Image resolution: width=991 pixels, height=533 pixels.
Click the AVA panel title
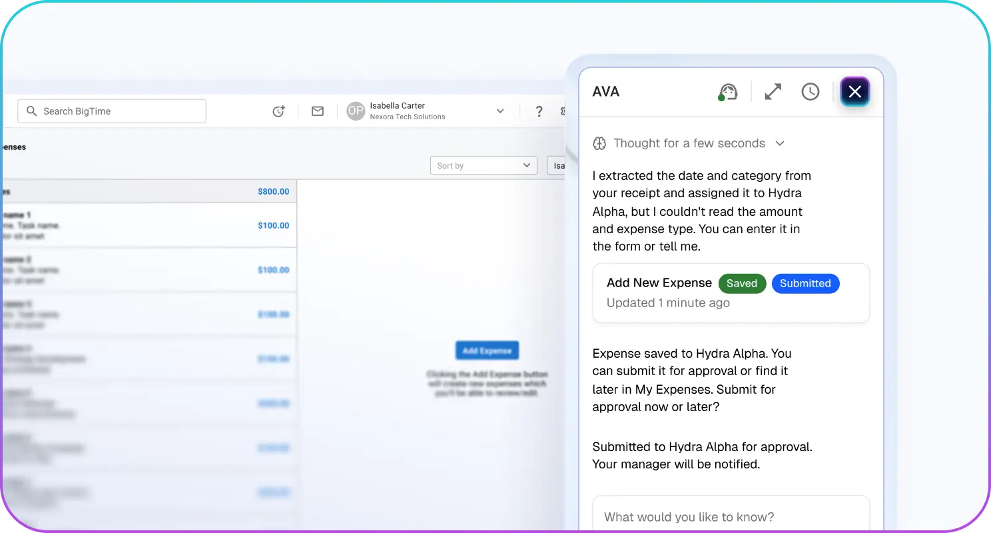(606, 92)
